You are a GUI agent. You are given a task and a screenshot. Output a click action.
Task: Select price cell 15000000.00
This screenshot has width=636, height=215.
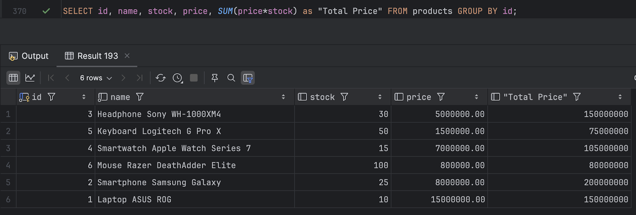439,200
